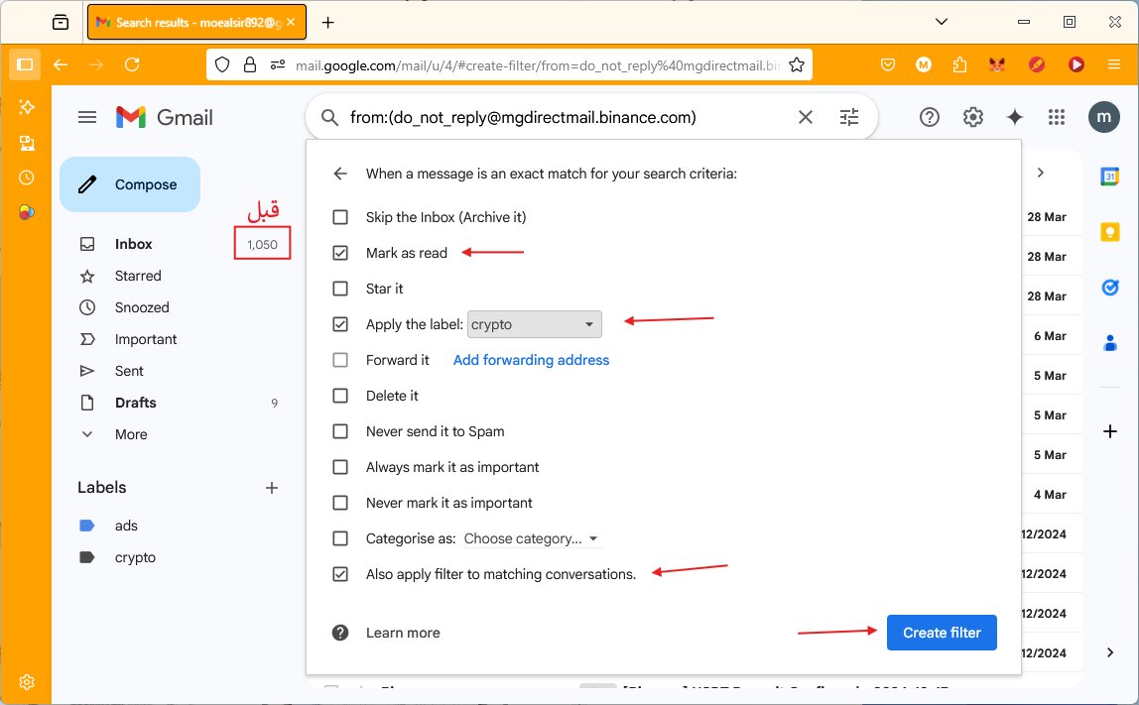The image size is (1139, 705).
Task: Click the question mark icon beside Learn more
Action: point(340,633)
